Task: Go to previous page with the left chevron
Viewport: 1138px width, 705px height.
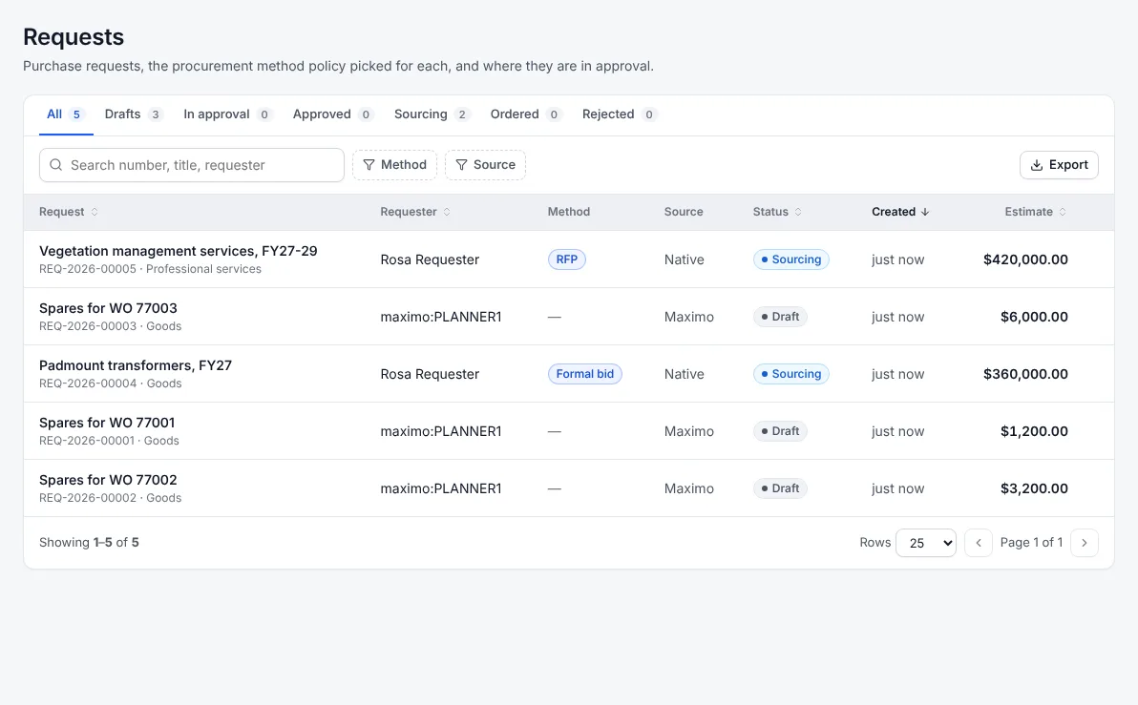Action: 979,543
